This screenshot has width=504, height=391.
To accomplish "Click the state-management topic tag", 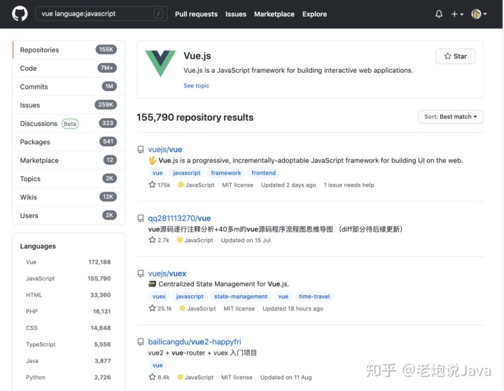I will pyautogui.click(x=240, y=297).
